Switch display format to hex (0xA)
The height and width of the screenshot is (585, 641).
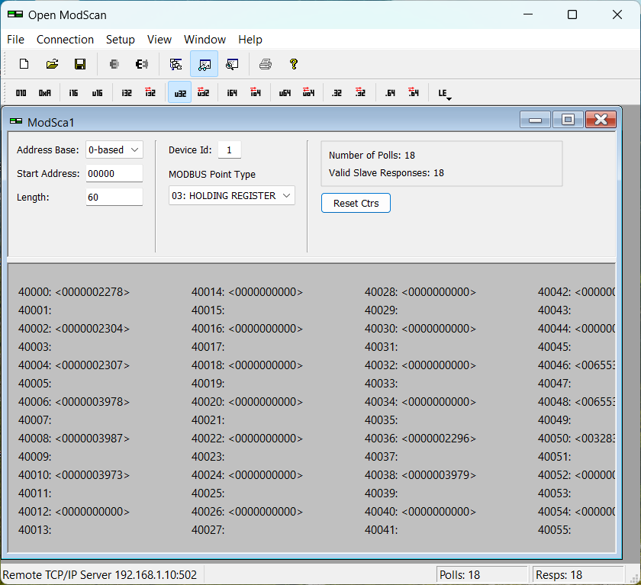coord(45,93)
